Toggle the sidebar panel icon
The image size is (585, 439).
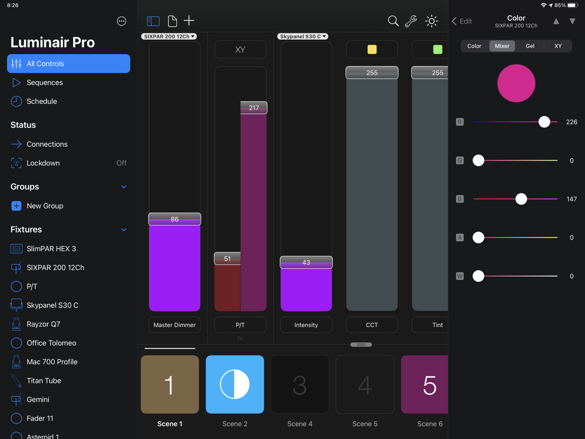click(x=153, y=21)
